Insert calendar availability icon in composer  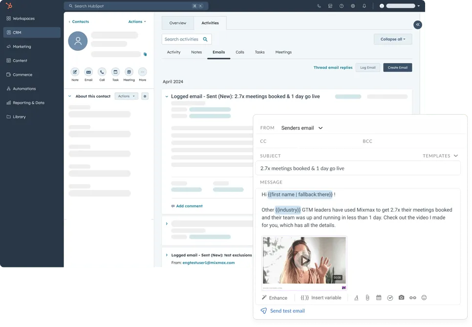pos(379,298)
